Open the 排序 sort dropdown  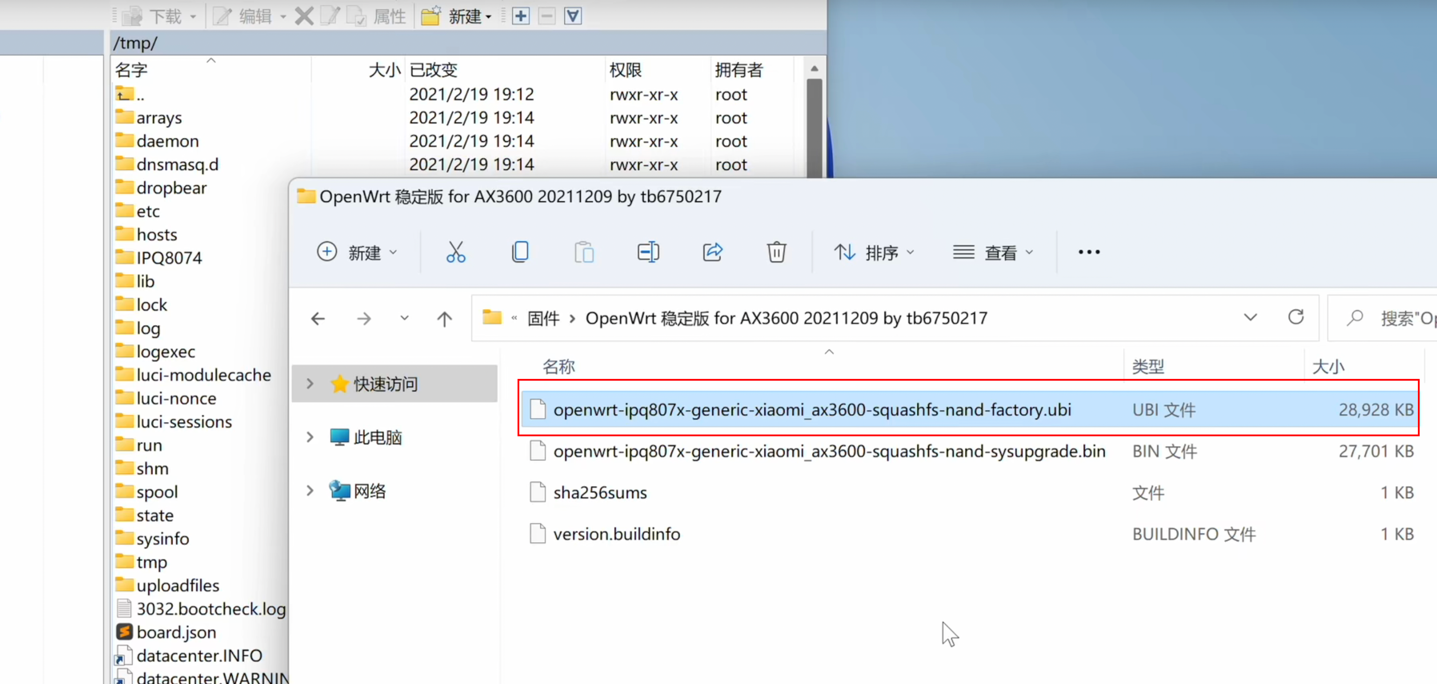(x=874, y=253)
